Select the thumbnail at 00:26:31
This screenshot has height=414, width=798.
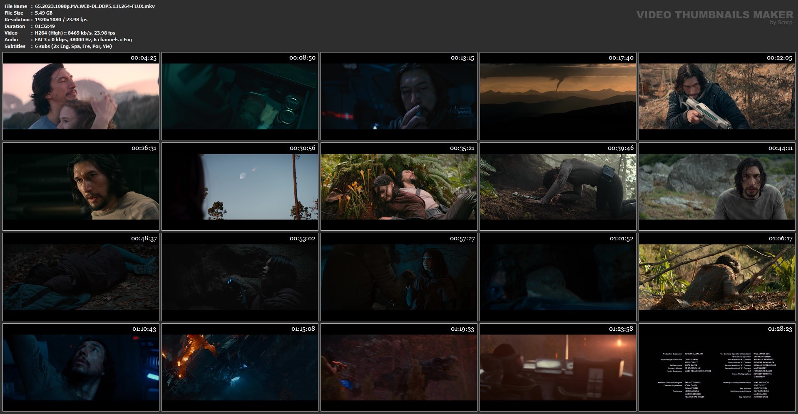pos(81,187)
